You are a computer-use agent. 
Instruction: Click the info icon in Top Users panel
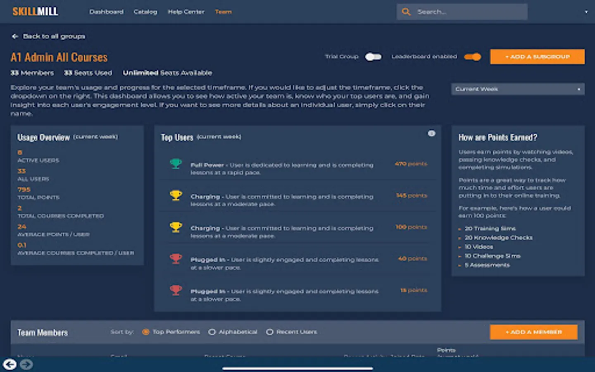pyautogui.click(x=431, y=134)
